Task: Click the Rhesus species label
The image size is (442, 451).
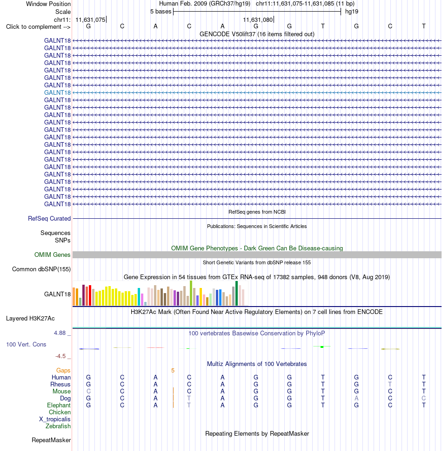Action: (x=60, y=384)
